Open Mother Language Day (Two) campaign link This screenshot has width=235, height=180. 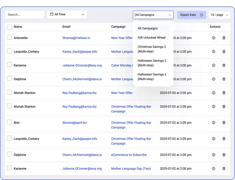coord(131,168)
